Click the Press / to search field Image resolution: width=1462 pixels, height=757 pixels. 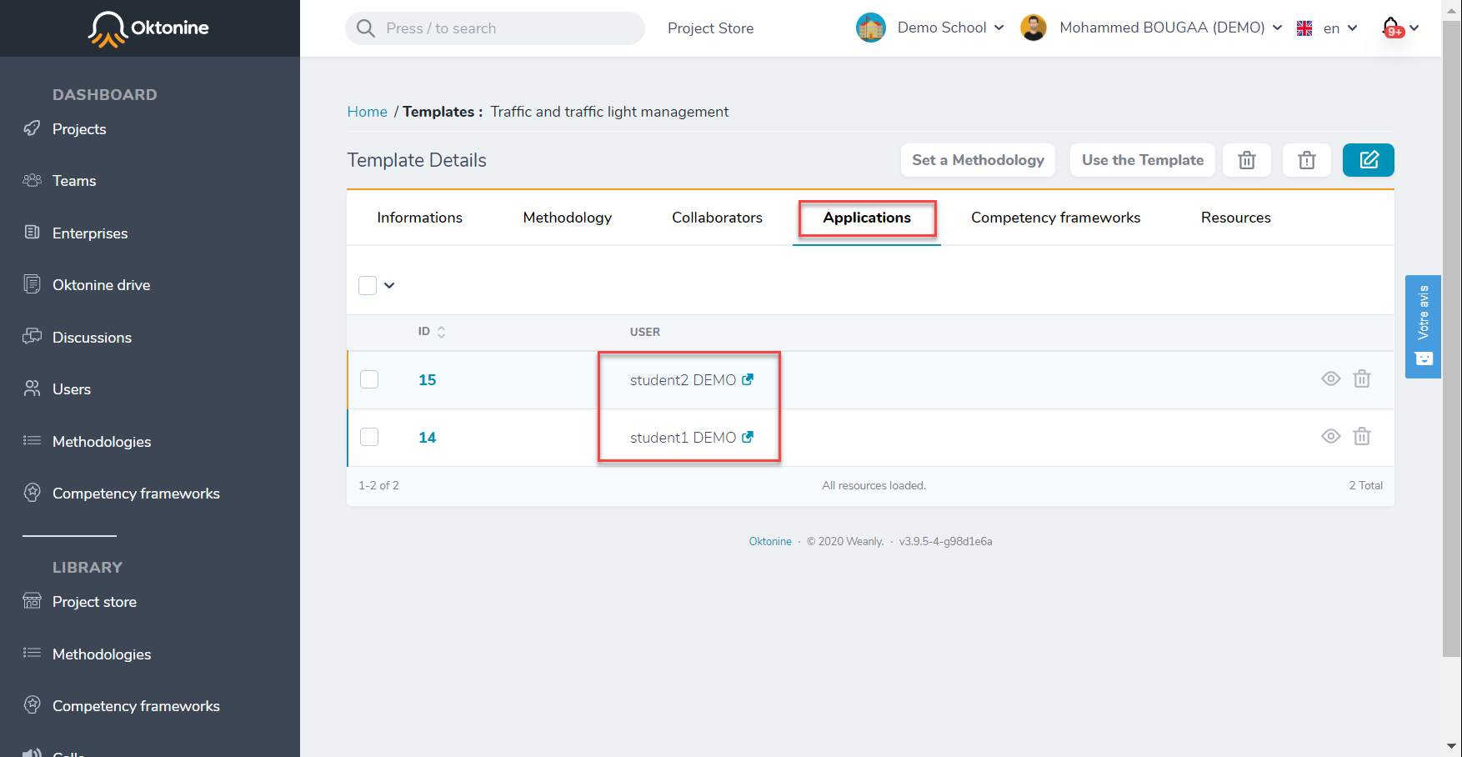click(495, 28)
